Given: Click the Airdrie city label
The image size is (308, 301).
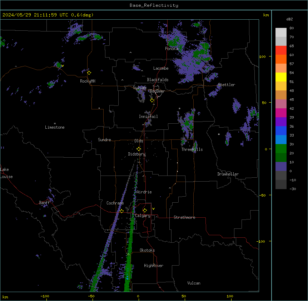Looking at the screenshot, I should (144, 192).
